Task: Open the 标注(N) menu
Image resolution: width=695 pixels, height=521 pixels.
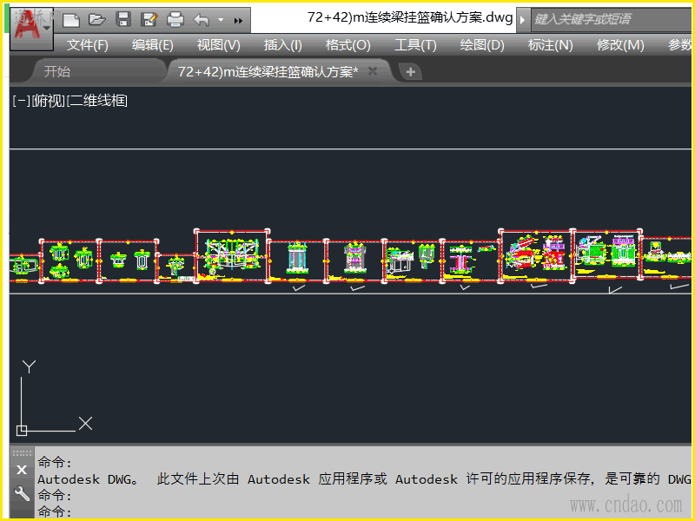Action: pos(551,45)
